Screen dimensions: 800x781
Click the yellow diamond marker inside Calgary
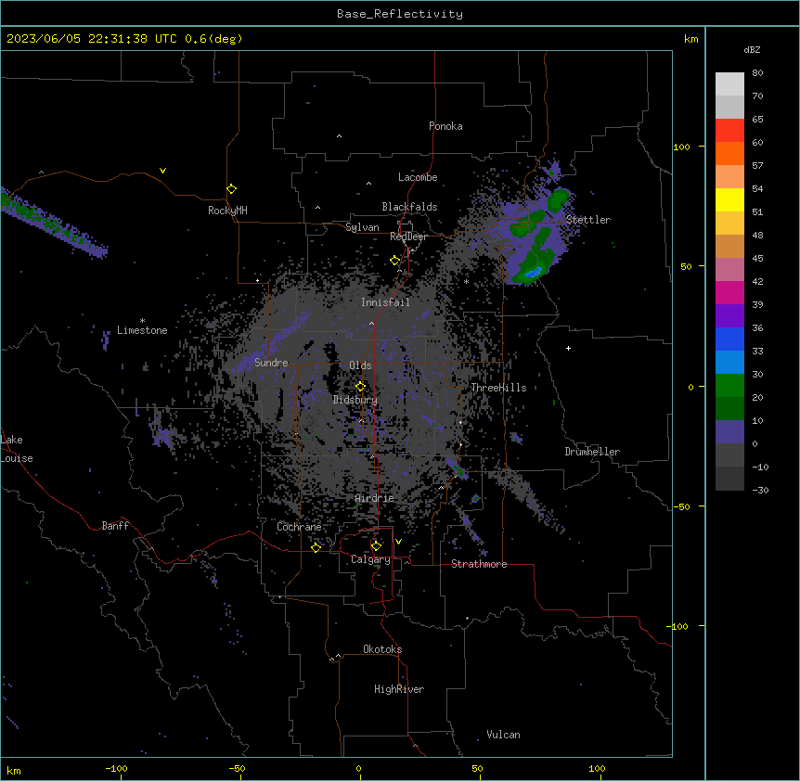point(376,546)
